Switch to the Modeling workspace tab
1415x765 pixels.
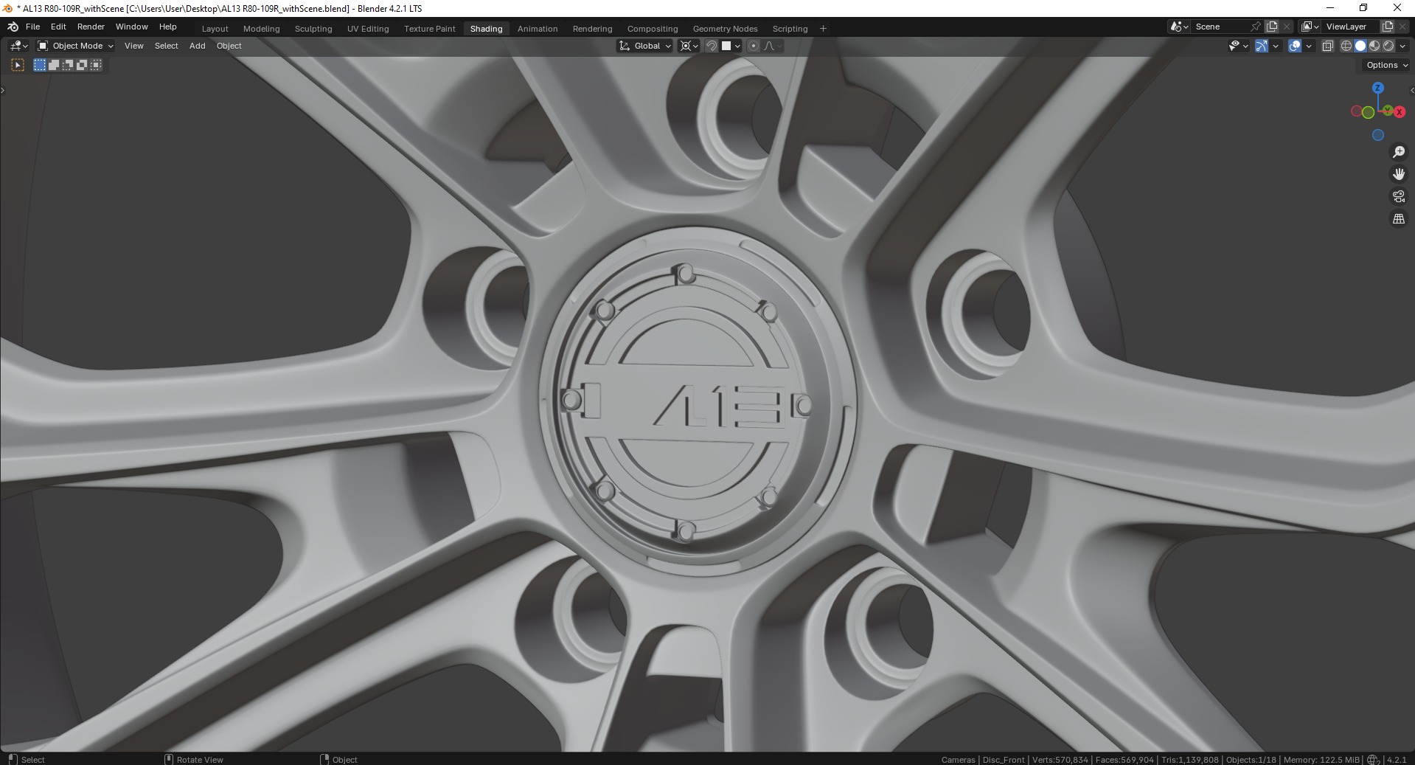click(262, 29)
